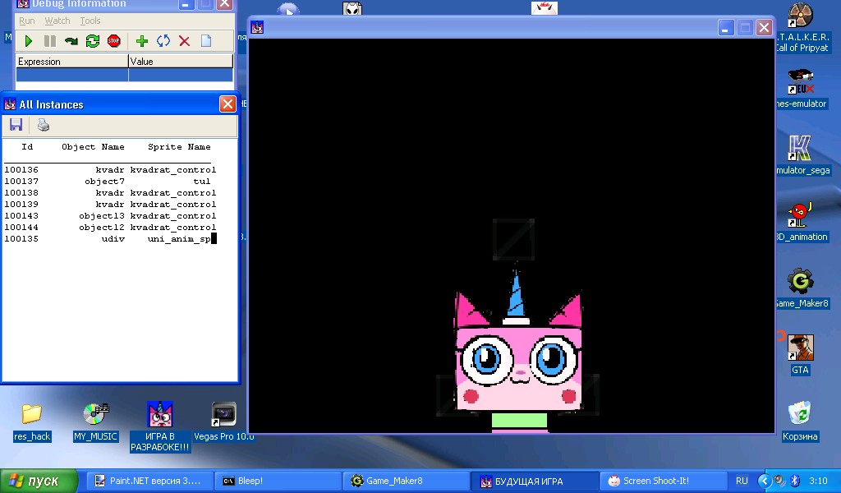The image size is (841, 493).
Task: Switch to Game_Maker8 taskbar button
Action: [x=406, y=481]
